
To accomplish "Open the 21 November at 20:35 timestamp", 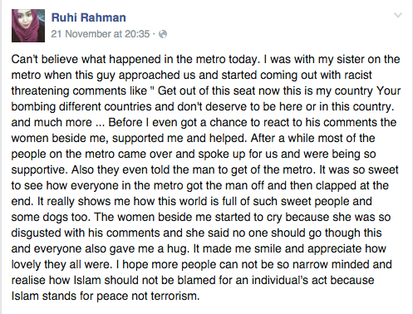I will [x=101, y=34].
